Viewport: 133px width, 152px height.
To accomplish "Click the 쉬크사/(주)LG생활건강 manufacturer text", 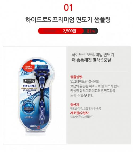I will [82, 117].
